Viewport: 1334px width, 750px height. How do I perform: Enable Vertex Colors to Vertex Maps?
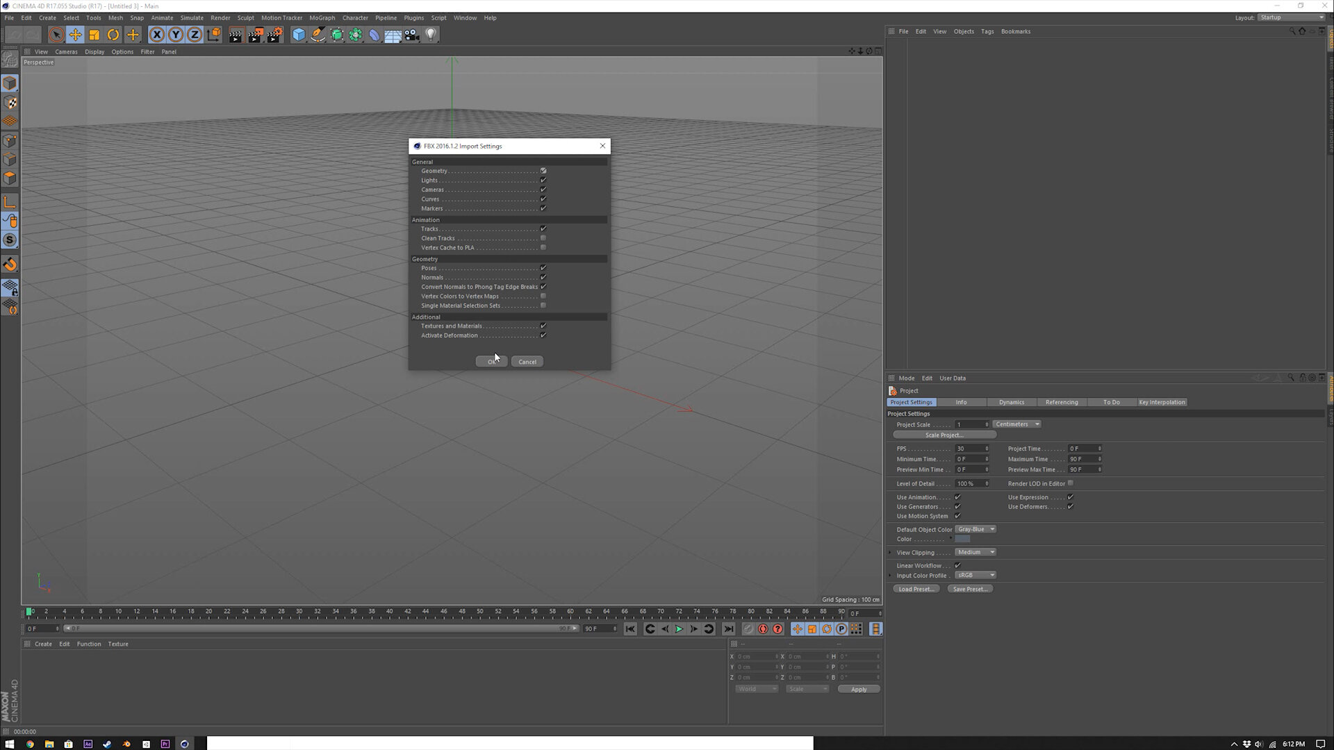pyautogui.click(x=543, y=297)
